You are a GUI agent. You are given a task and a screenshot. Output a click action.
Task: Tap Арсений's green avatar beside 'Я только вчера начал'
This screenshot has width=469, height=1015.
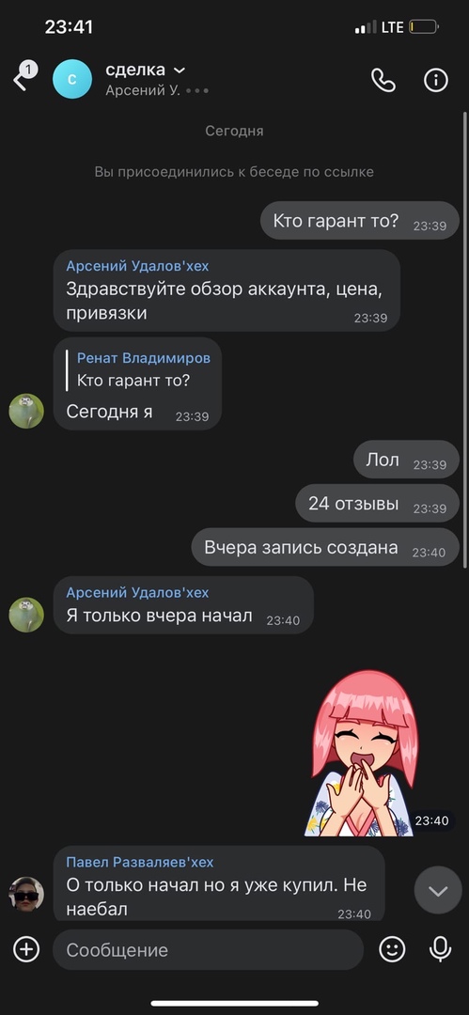point(26,615)
